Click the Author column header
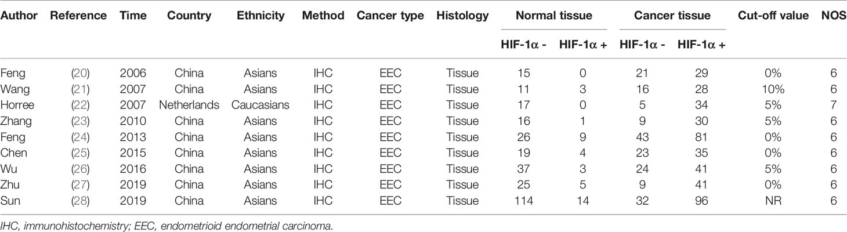The height and width of the screenshot is (232, 847). point(20,16)
